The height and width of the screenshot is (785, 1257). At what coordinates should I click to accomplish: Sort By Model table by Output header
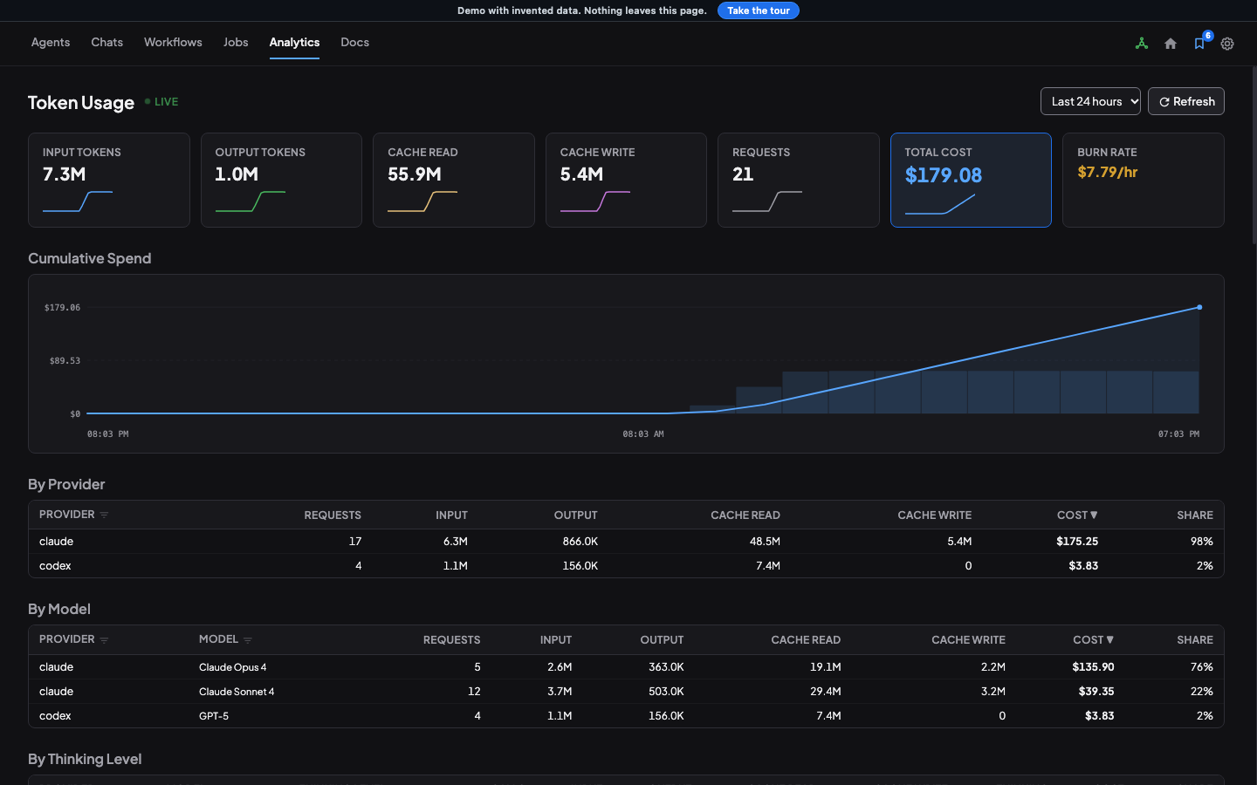tap(662, 640)
